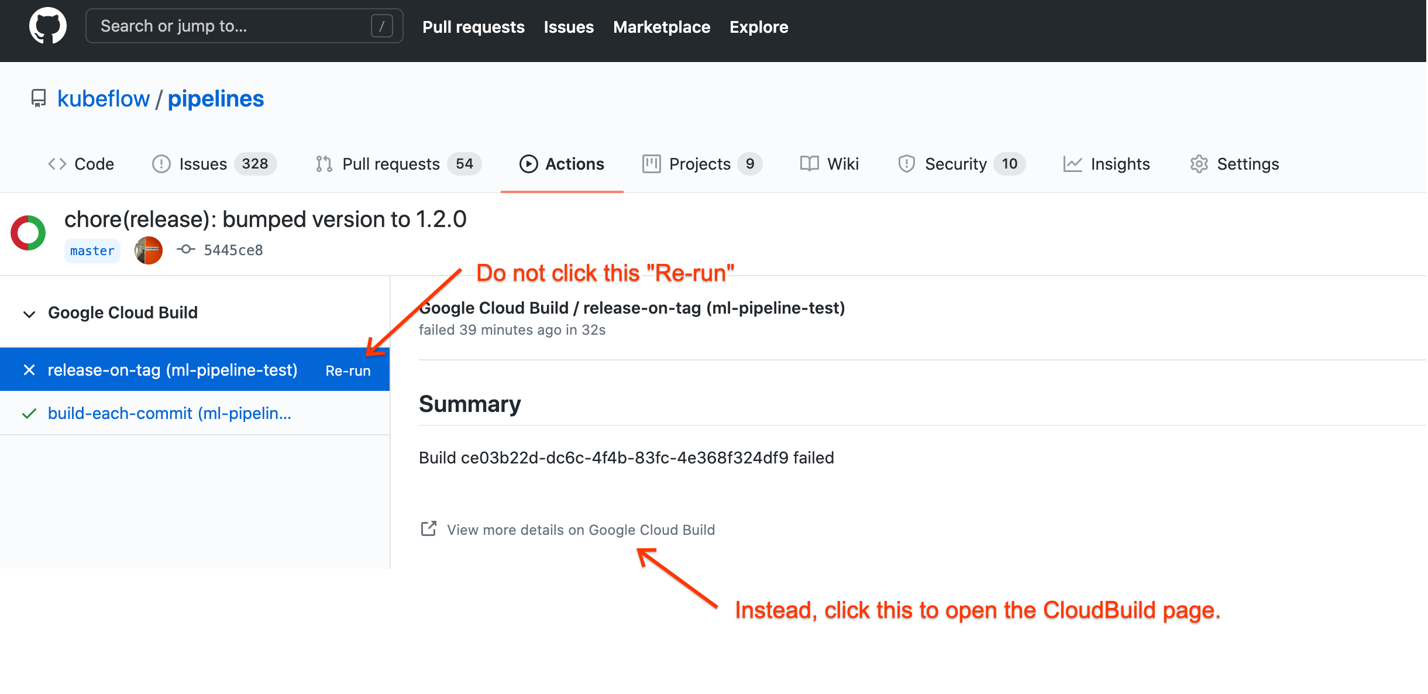This screenshot has height=694, width=1428.
Task: Click the Pull requests branch icon
Action: pos(324,164)
